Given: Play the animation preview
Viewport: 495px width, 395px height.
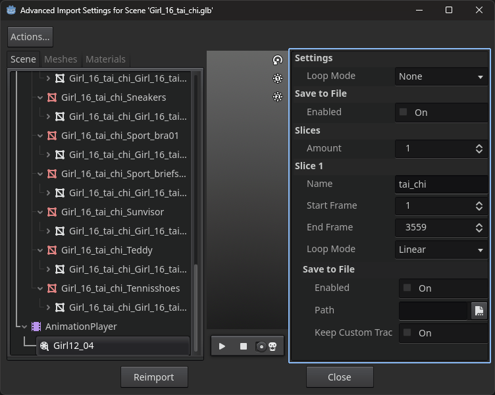Looking at the screenshot, I should [x=222, y=346].
